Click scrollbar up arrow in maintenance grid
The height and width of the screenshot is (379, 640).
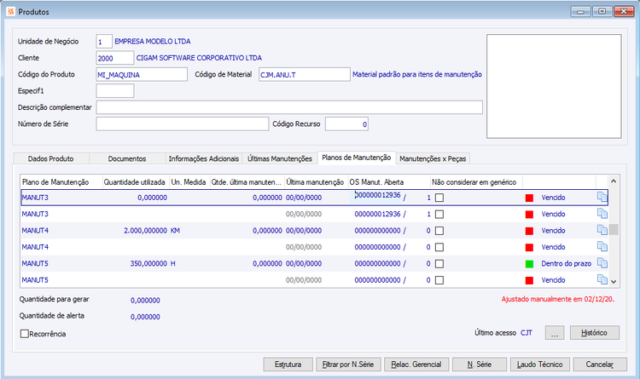point(613,181)
